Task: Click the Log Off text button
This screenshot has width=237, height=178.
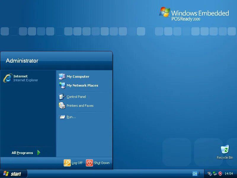Action: (x=77, y=163)
